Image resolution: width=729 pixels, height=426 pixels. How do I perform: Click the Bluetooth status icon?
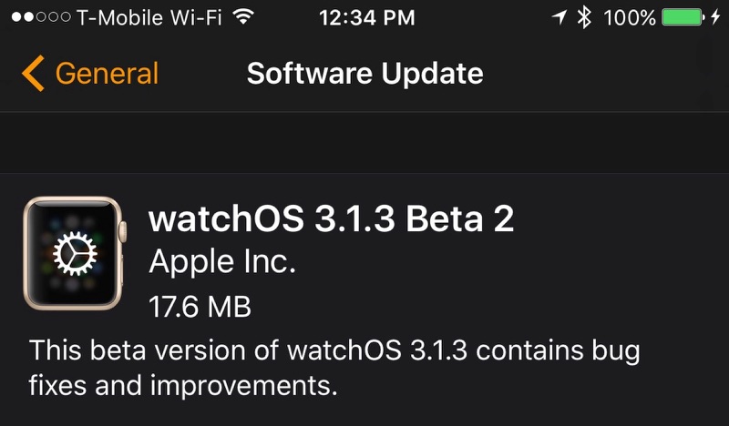point(586,17)
